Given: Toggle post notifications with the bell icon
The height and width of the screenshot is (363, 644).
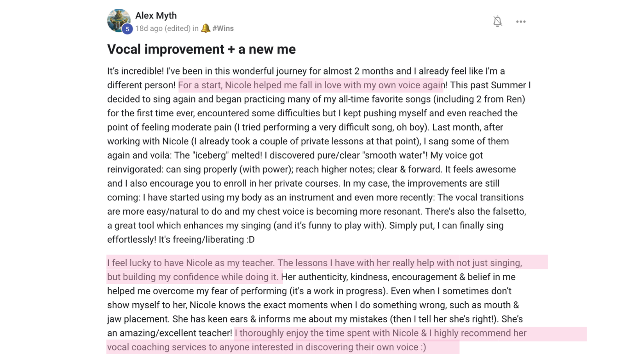Looking at the screenshot, I should [x=497, y=21].
